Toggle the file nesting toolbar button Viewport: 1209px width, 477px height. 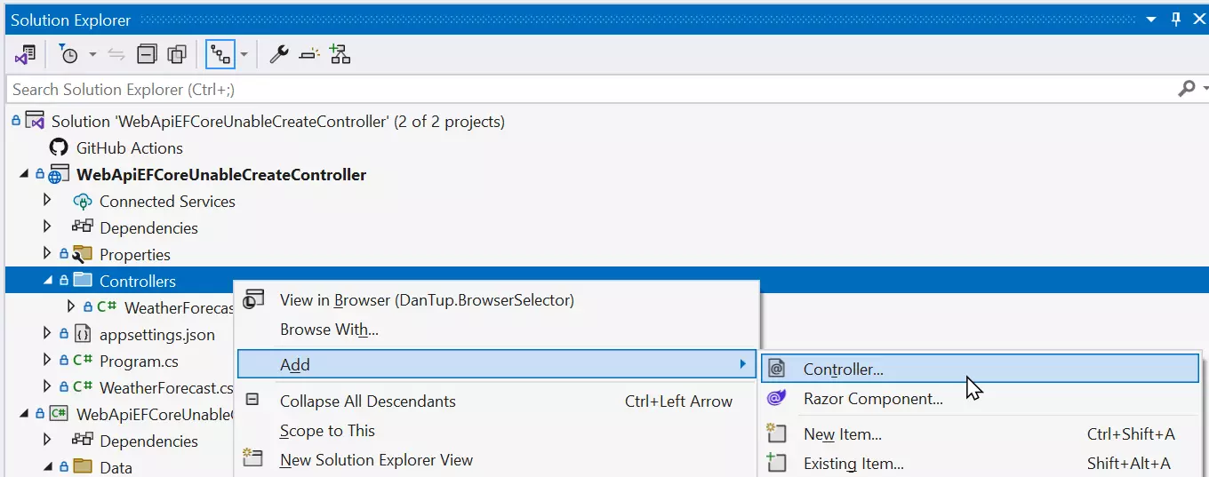[x=220, y=54]
